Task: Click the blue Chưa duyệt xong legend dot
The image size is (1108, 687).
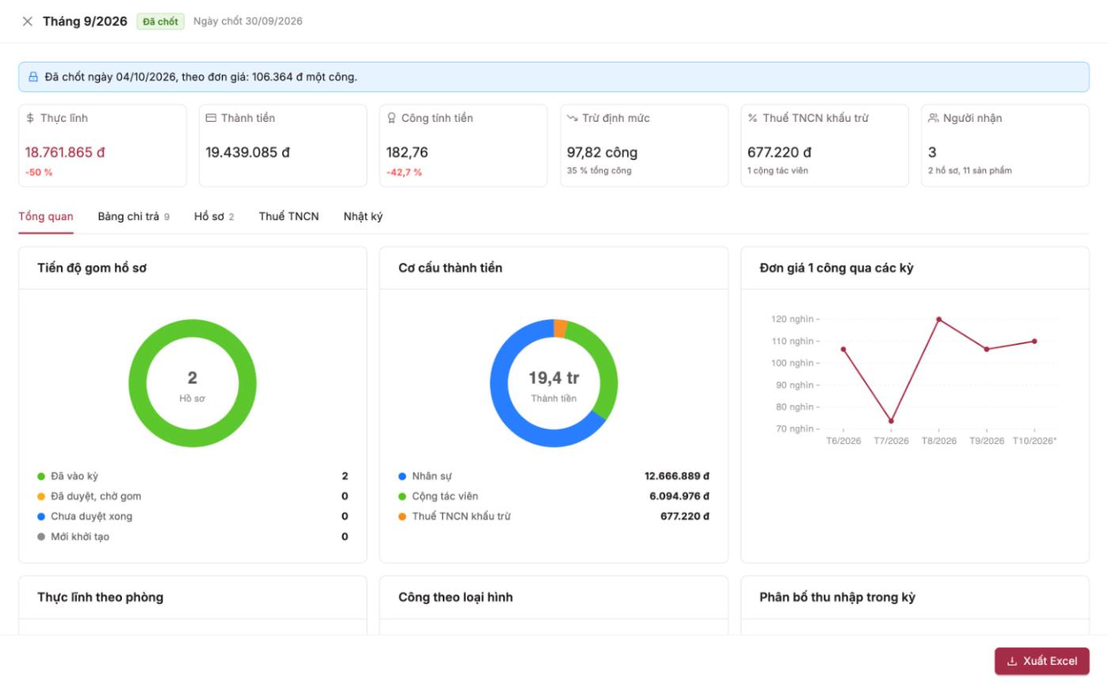Action: 41,517
